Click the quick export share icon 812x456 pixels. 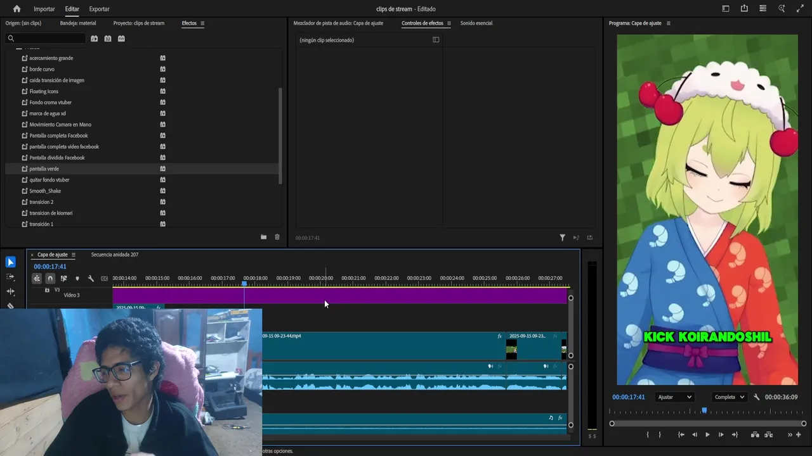coord(744,9)
